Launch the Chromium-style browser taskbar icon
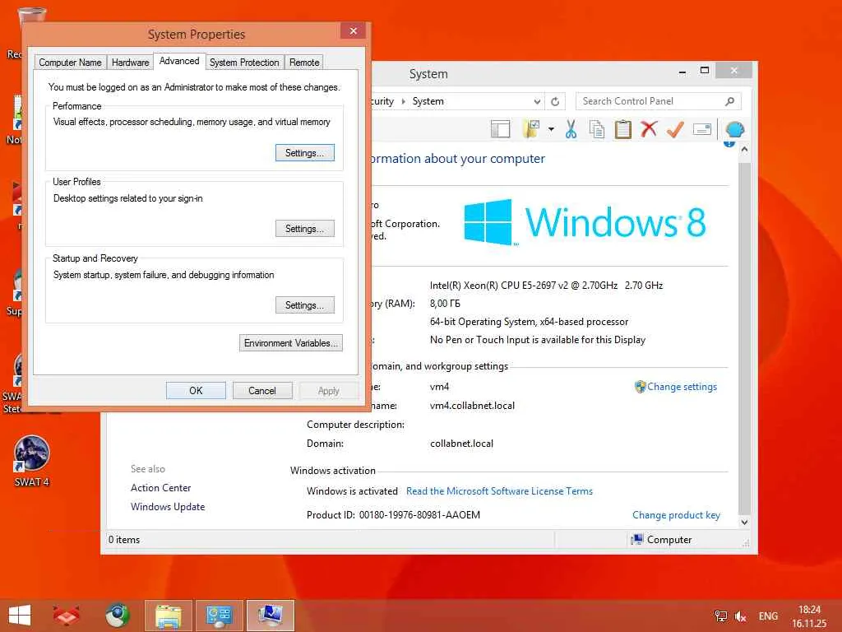This screenshot has height=632, width=842. coord(117,616)
